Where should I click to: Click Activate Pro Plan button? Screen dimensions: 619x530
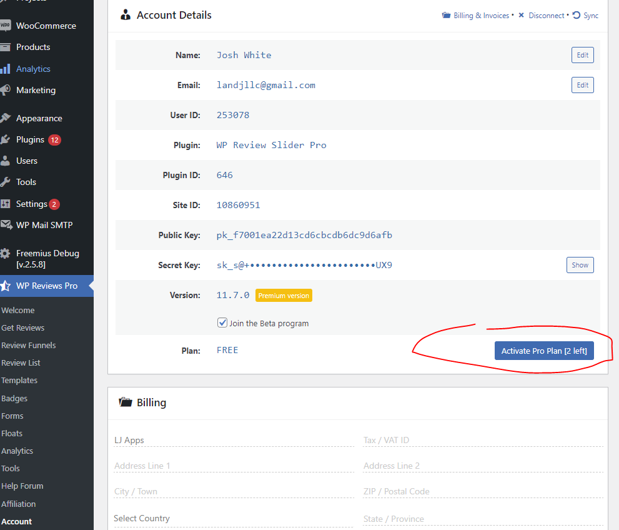pos(544,351)
